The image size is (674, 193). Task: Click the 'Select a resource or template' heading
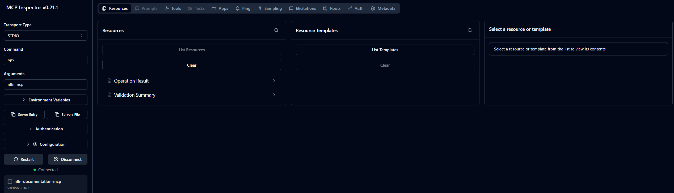[520, 29]
